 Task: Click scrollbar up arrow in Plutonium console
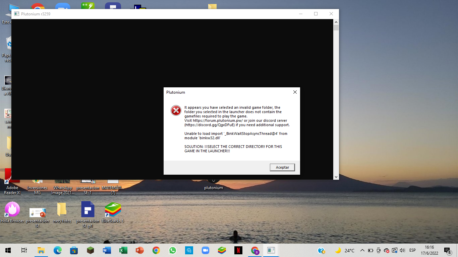[336, 22]
